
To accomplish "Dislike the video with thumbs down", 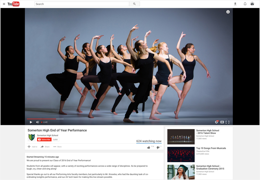I will (158, 147).
